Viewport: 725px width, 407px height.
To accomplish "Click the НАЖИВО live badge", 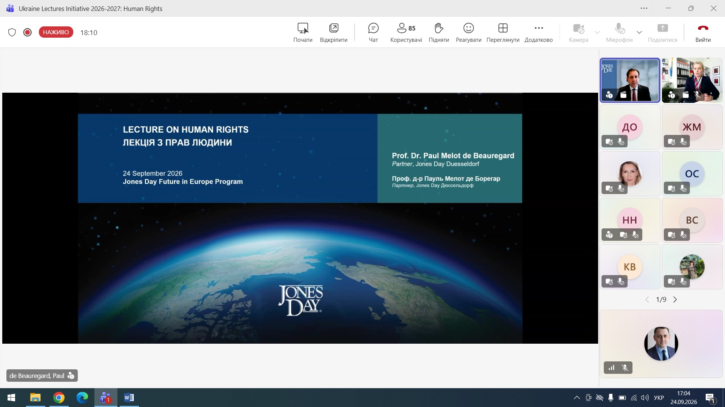I will tap(56, 32).
